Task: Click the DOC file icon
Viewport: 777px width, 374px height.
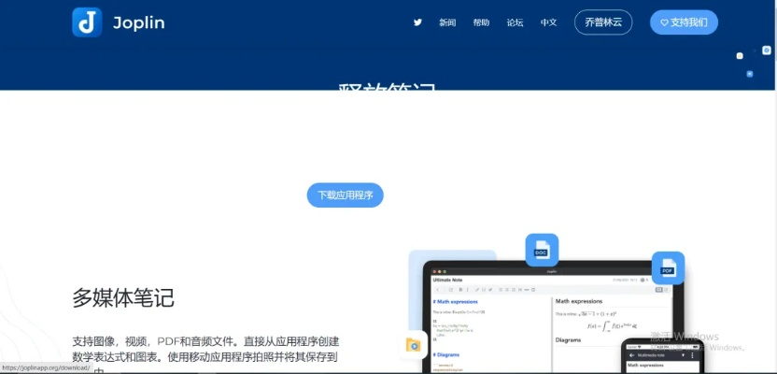Action: [542, 250]
